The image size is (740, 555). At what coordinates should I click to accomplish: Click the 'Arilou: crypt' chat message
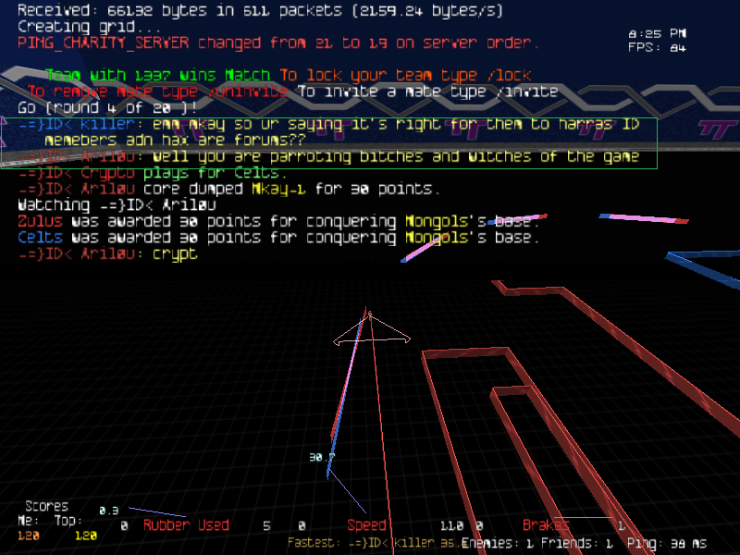click(107, 253)
